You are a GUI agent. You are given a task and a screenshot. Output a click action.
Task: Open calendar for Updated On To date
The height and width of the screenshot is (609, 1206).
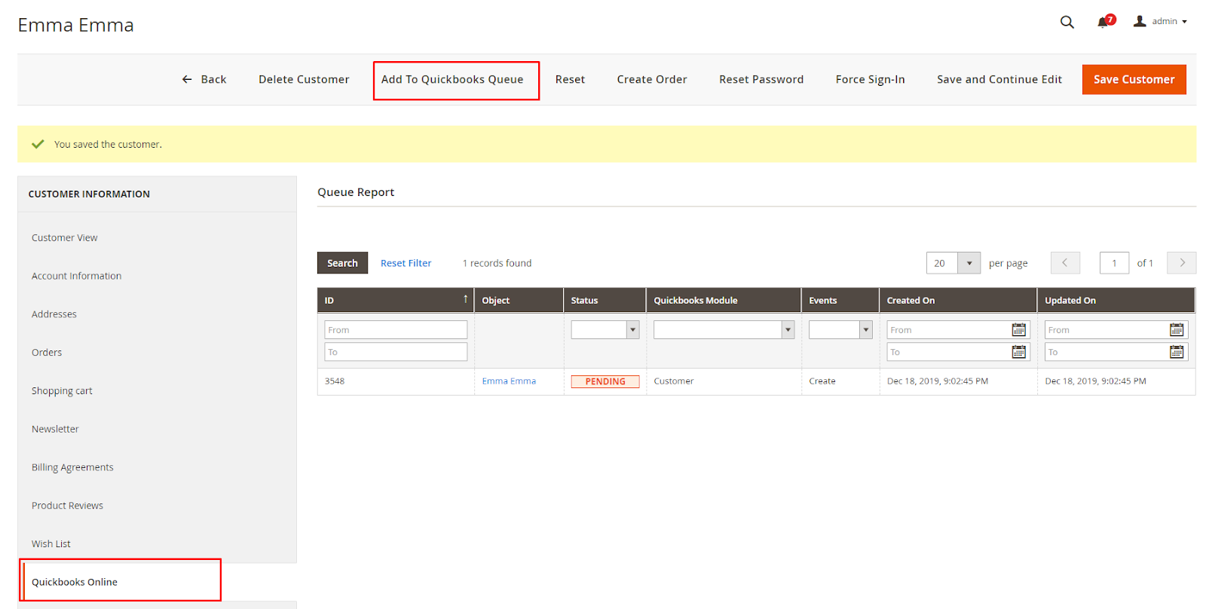(x=1176, y=352)
